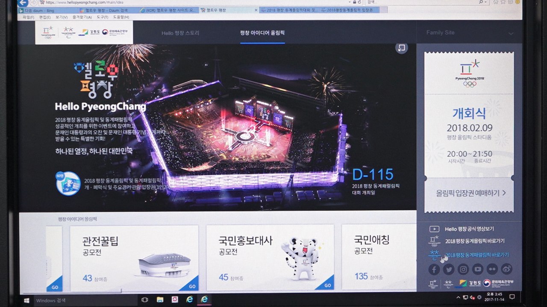Click the browser home icon

click(x=496, y=2)
